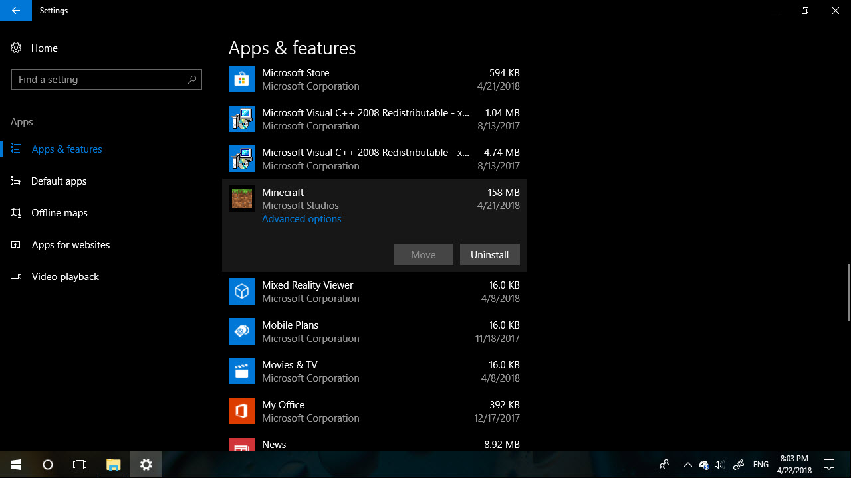The width and height of the screenshot is (851, 478).
Task: Click the Apps & features list icon in sidebar
Action: [17, 149]
